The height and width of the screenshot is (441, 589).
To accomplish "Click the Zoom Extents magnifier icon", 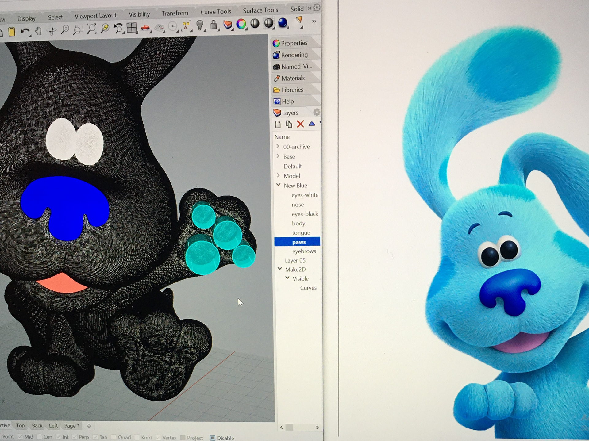I will pyautogui.click(x=91, y=29).
